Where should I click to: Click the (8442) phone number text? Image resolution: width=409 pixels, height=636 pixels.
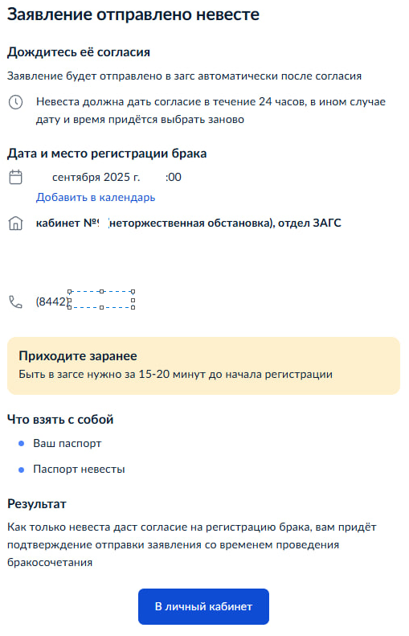pos(53,302)
